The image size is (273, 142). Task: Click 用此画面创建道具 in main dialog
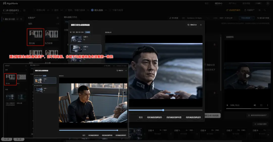tap(193, 117)
